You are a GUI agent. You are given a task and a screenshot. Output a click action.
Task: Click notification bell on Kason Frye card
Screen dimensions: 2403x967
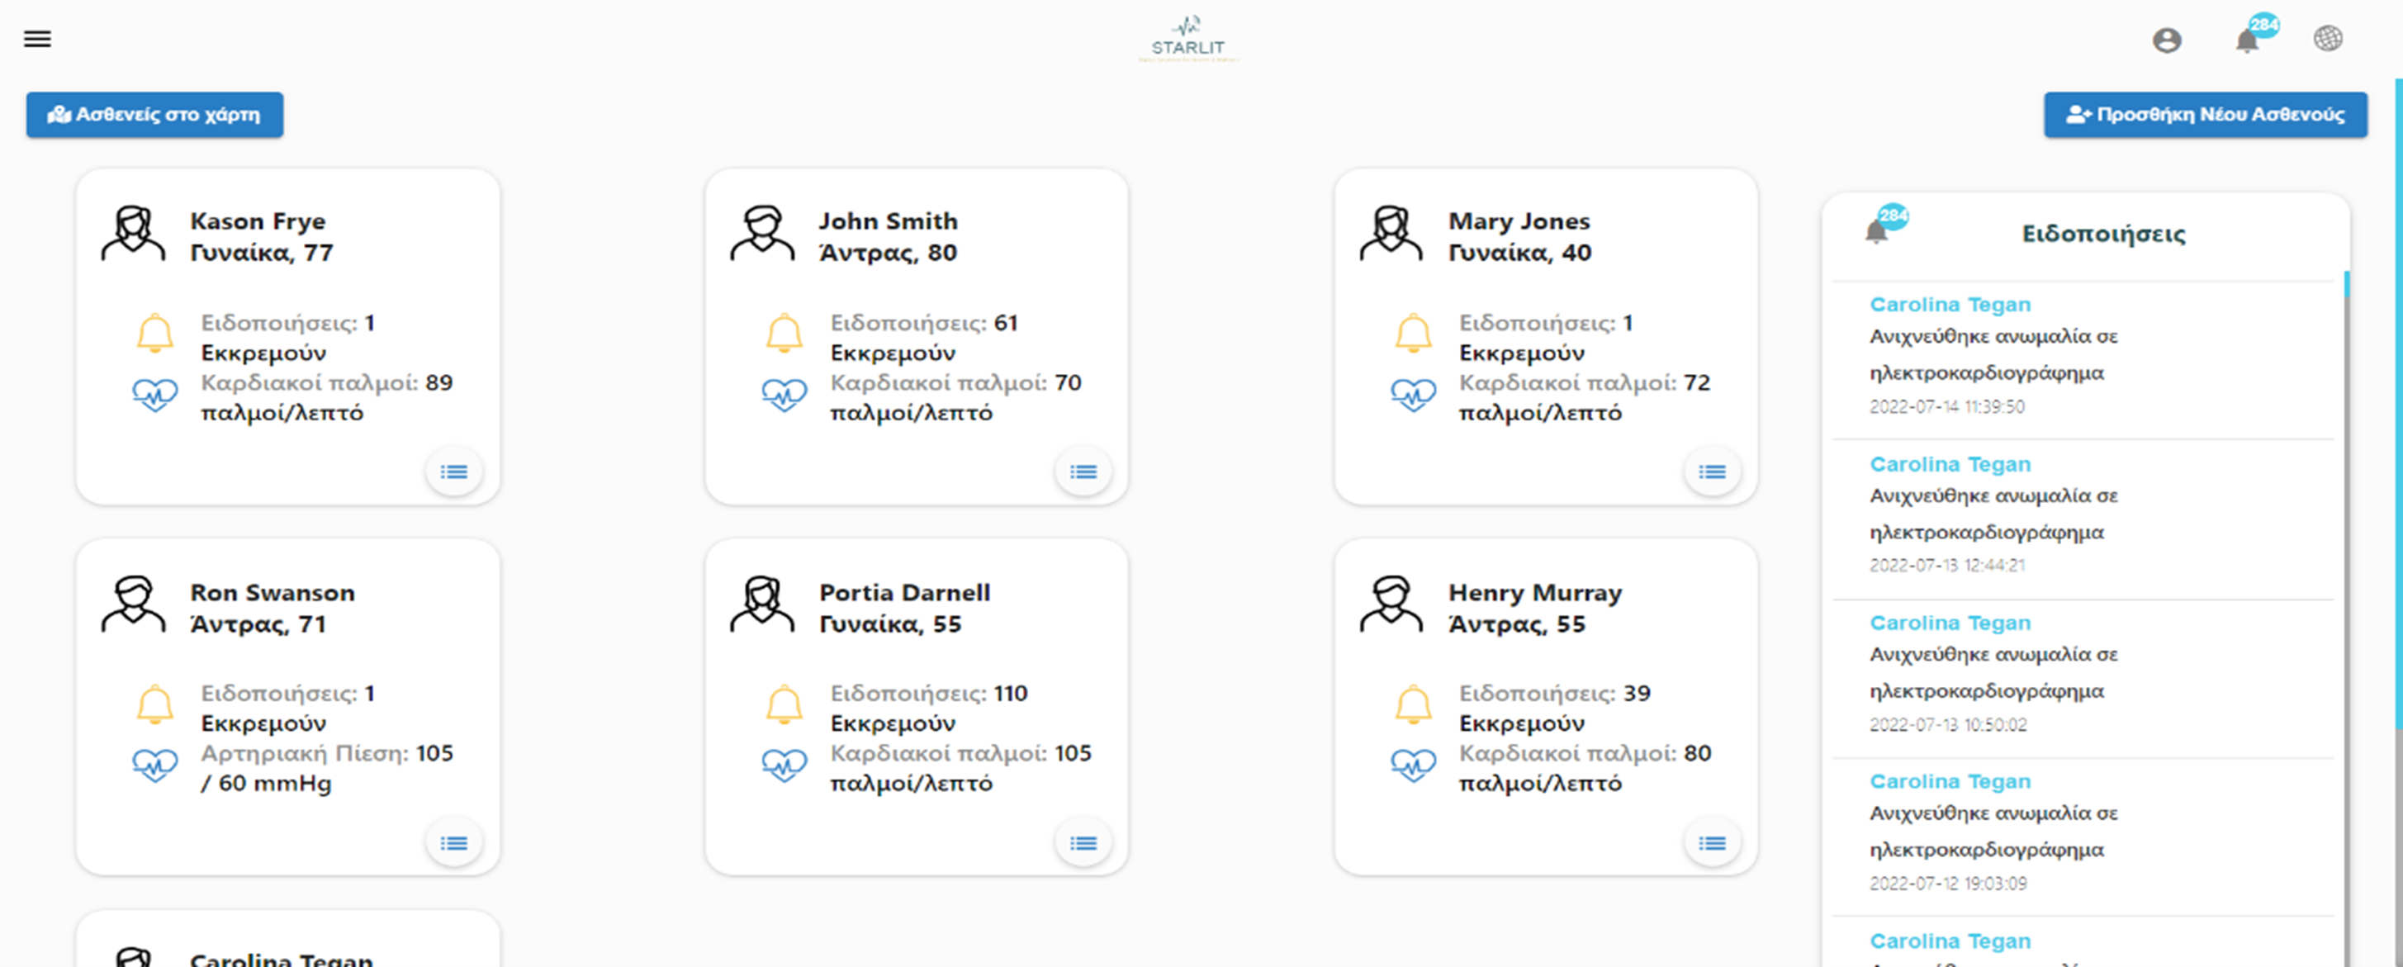[x=155, y=333]
